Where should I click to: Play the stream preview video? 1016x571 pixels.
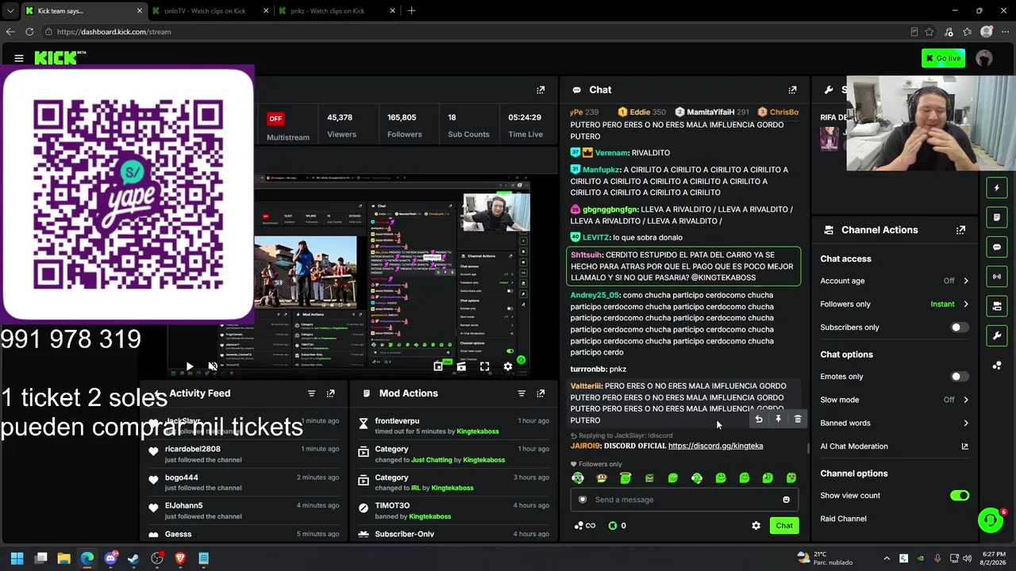(x=189, y=366)
